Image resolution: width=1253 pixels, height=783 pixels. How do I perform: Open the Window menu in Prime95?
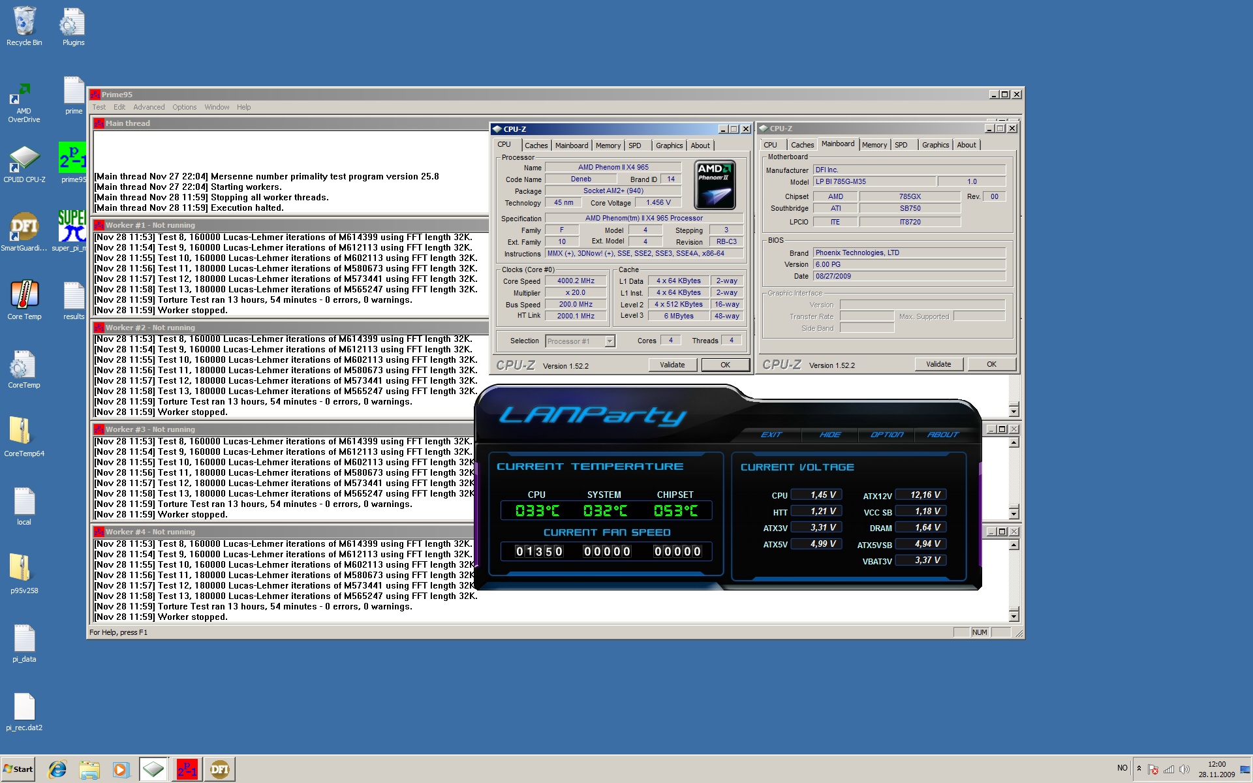pyautogui.click(x=217, y=107)
